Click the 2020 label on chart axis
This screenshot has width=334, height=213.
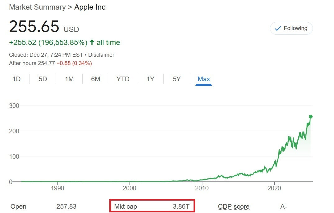pos(274,188)
